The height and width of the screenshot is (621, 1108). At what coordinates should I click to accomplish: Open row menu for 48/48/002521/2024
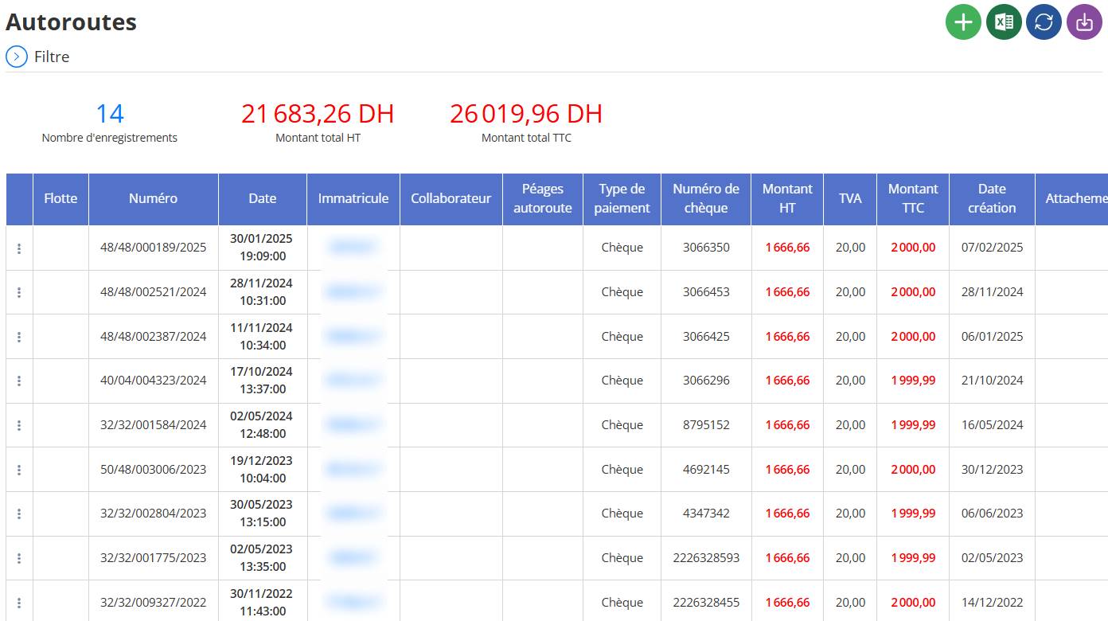point(19,292)
